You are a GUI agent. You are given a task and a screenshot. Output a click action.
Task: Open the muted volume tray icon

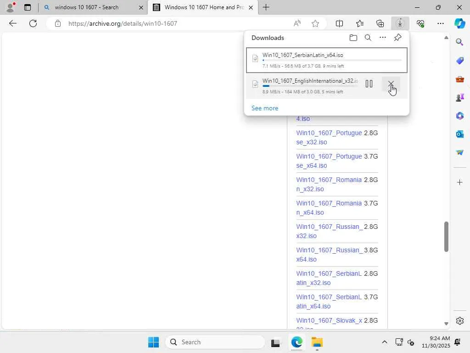point(411,342)
